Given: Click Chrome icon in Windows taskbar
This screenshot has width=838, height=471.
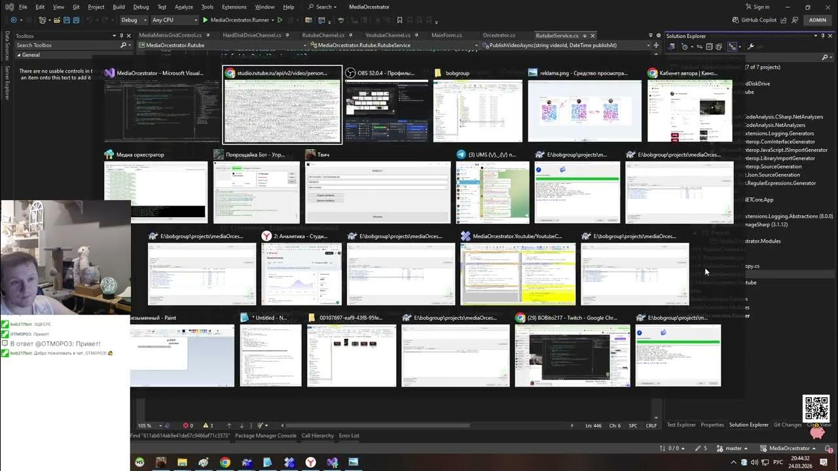Looking at the screenshot, I should click(x=225, y=462).
